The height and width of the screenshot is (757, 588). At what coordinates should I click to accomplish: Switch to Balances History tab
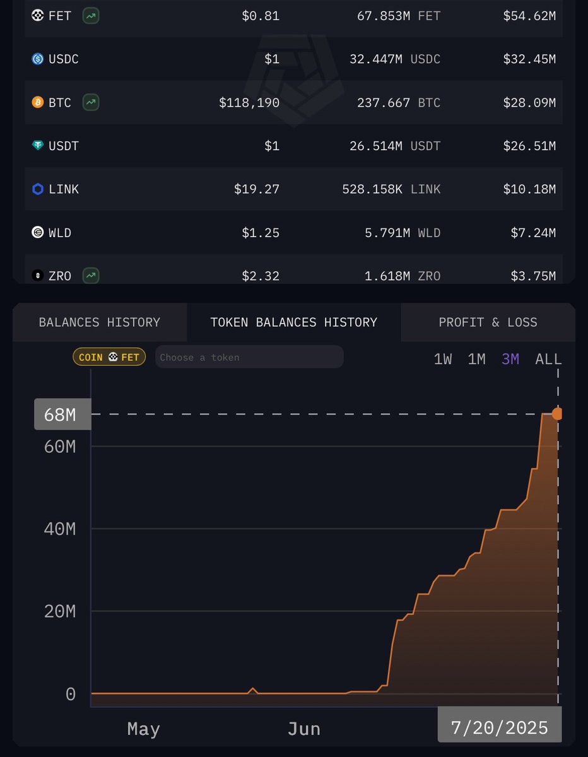click(x=100, y=322)
